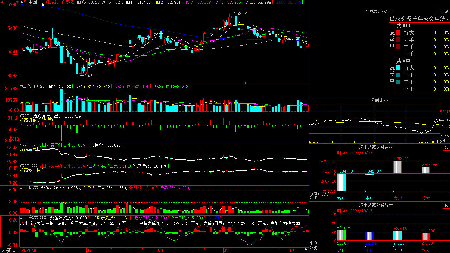The width and height of the screenshot is (450, 253).
Task: Click the AI活跃度2 indicator title
Action: click(x=30, y=188)
